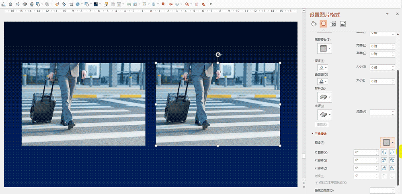This screenshot has height=194, width=402.
Task: Open the Size & Properties tab
Action: (x=333, y=24)
